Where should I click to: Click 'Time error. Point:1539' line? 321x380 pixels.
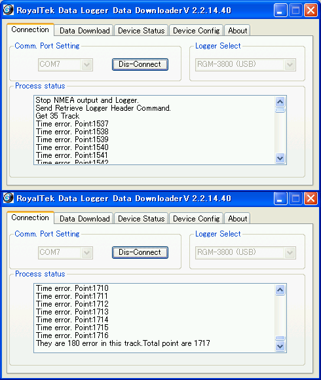(72, 140)
